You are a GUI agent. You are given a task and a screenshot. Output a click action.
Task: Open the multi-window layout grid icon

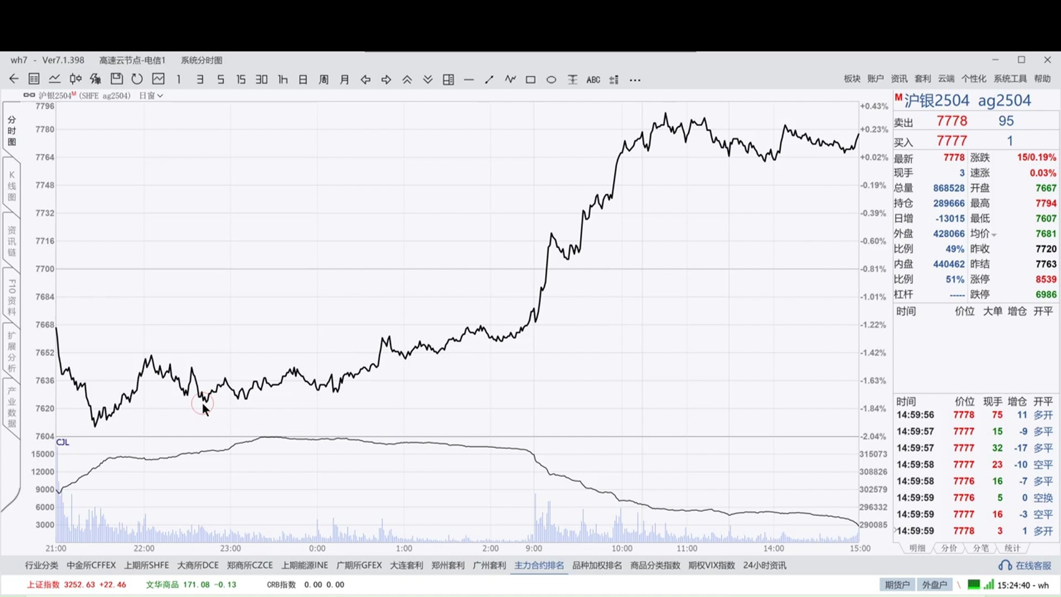point(449,80)
